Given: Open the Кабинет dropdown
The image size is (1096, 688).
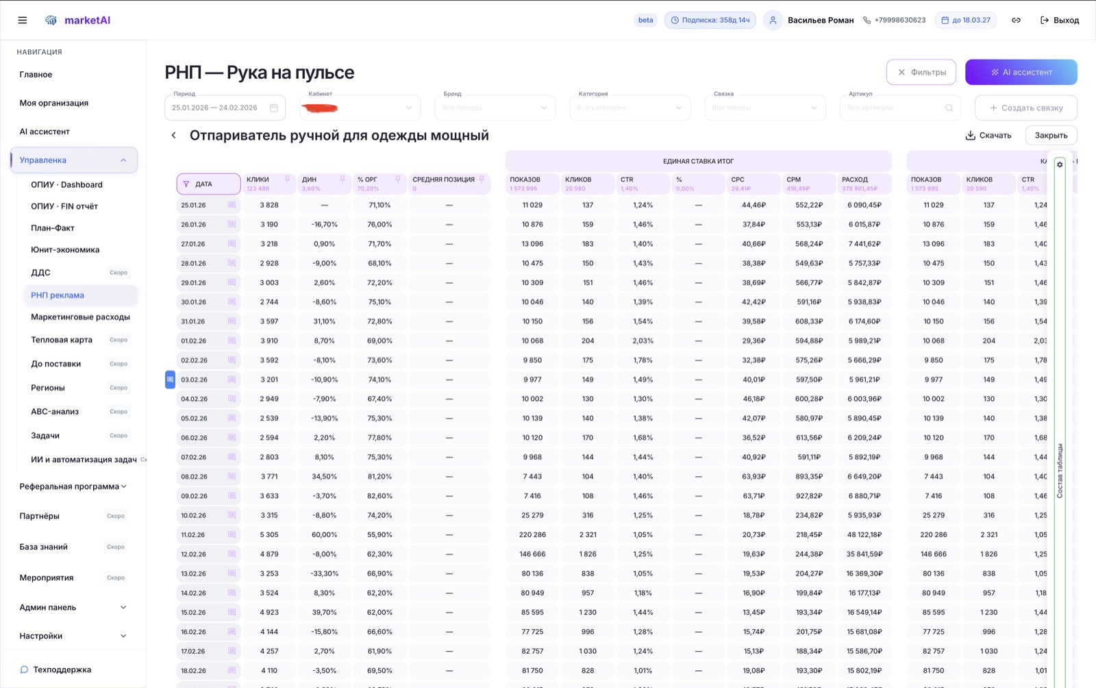Looking at the screenshot, I should point(360,108).
